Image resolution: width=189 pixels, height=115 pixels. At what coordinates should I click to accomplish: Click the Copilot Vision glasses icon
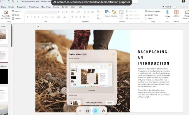point(88,111)
